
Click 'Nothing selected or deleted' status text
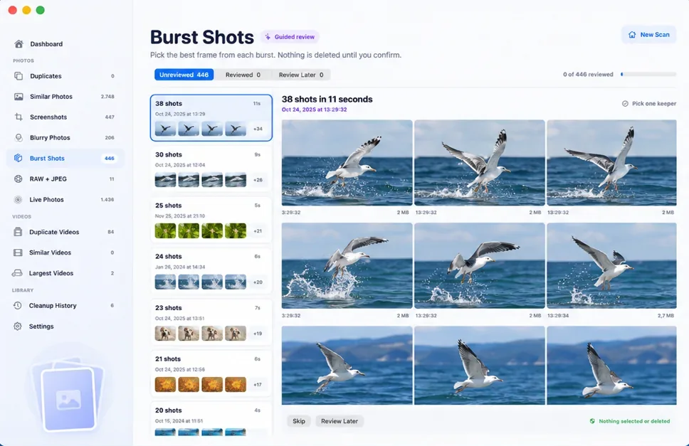click(634, 421)
